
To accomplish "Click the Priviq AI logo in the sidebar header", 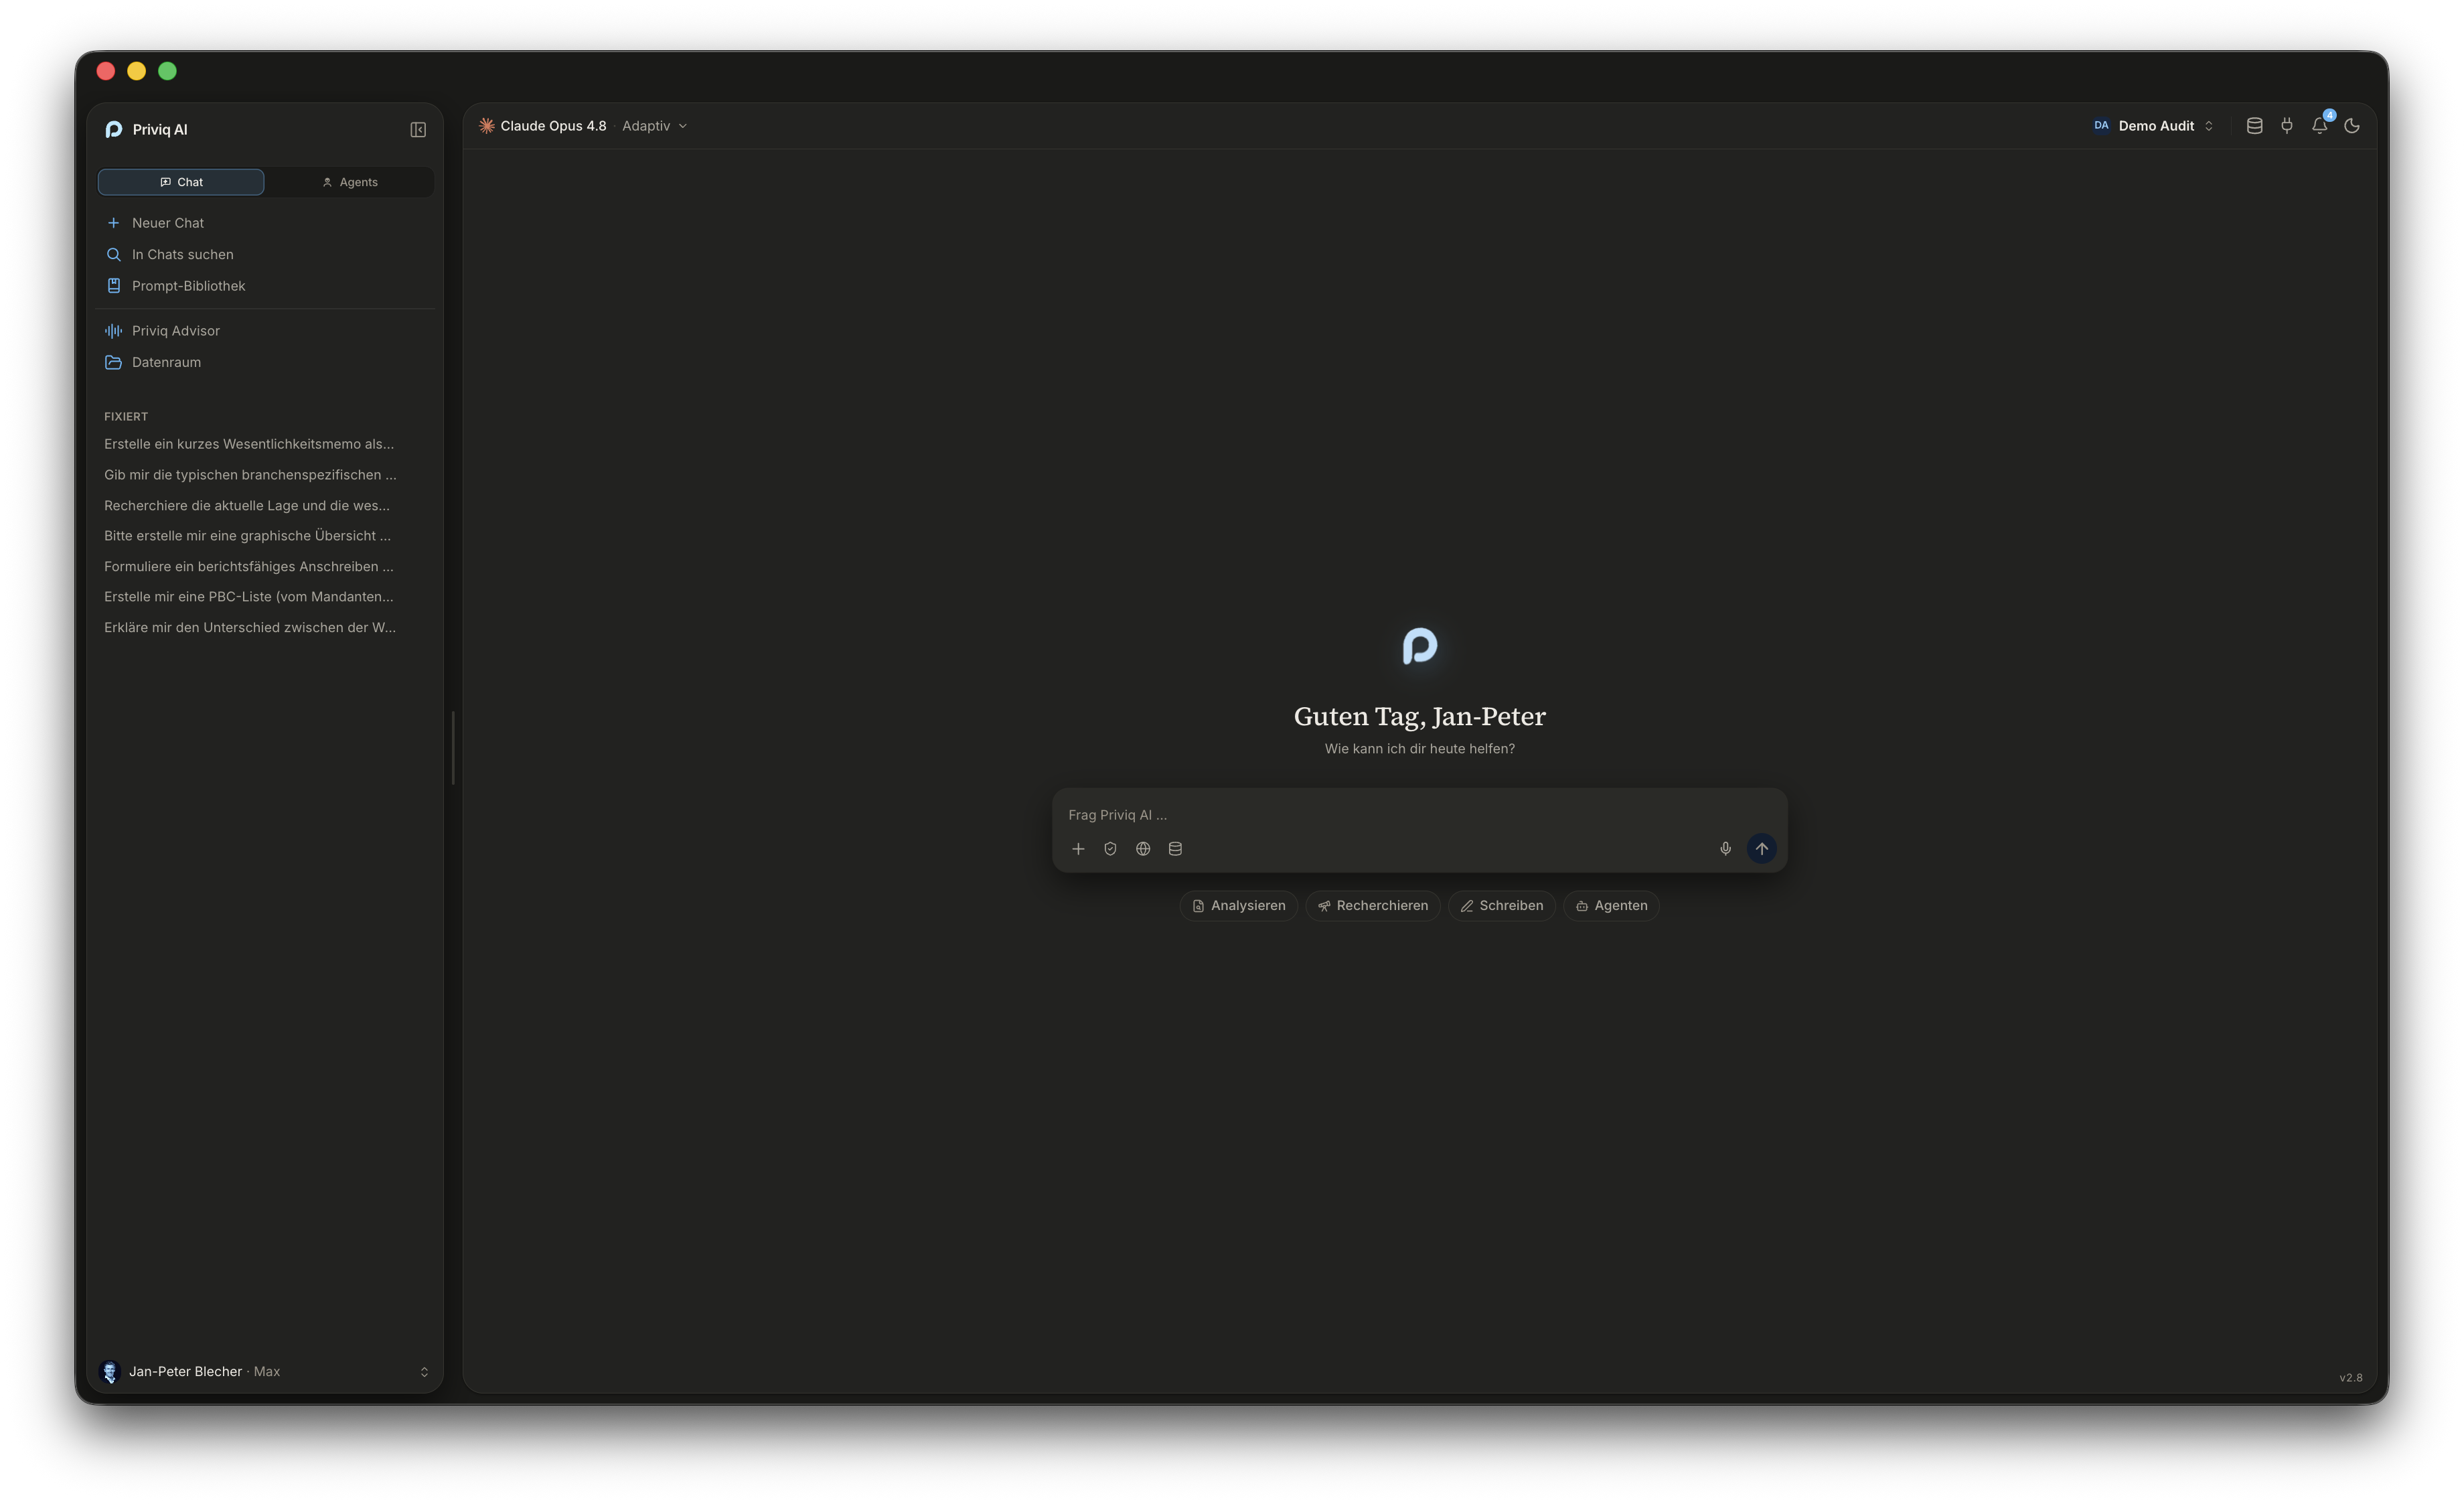I will tap(114, 130).
